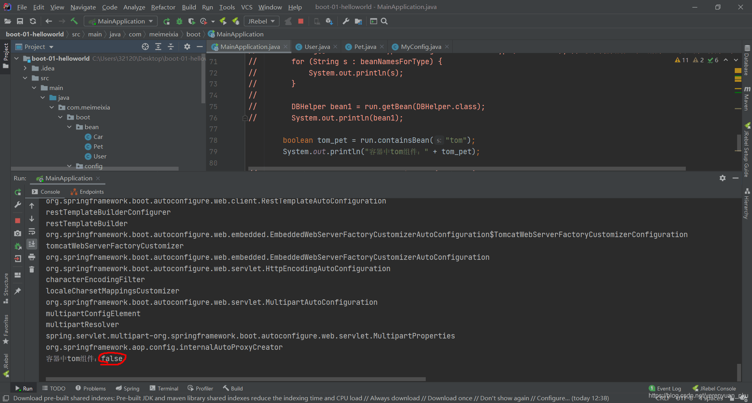
Task: Open the Run panel settings gear
Action: pyautogui.click(x=723, y=178)
